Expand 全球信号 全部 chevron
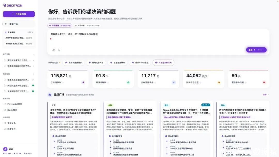279x157 pixels. pyautogui.click(x=32, y=32)
